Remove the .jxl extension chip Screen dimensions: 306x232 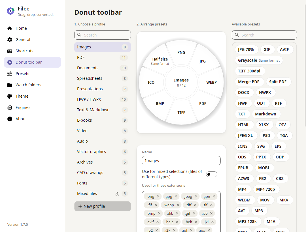point(212,222)
